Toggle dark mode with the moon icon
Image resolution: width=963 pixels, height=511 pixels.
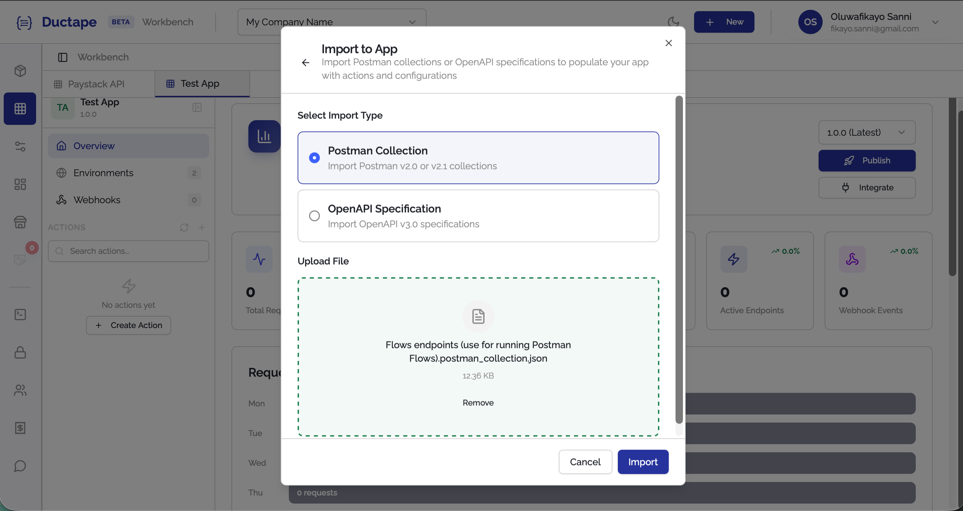coord(674,22)
